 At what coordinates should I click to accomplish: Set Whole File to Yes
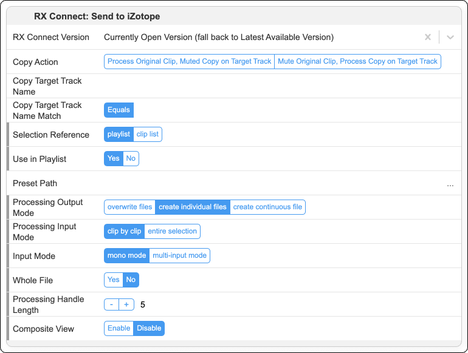tap(114, 280)
